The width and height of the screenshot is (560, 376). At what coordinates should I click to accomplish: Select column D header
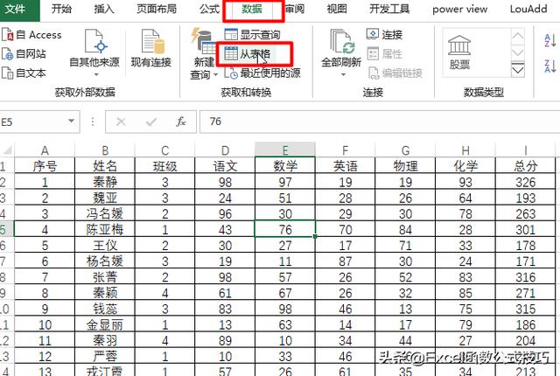pyautogui.click(x=225, y=150)
